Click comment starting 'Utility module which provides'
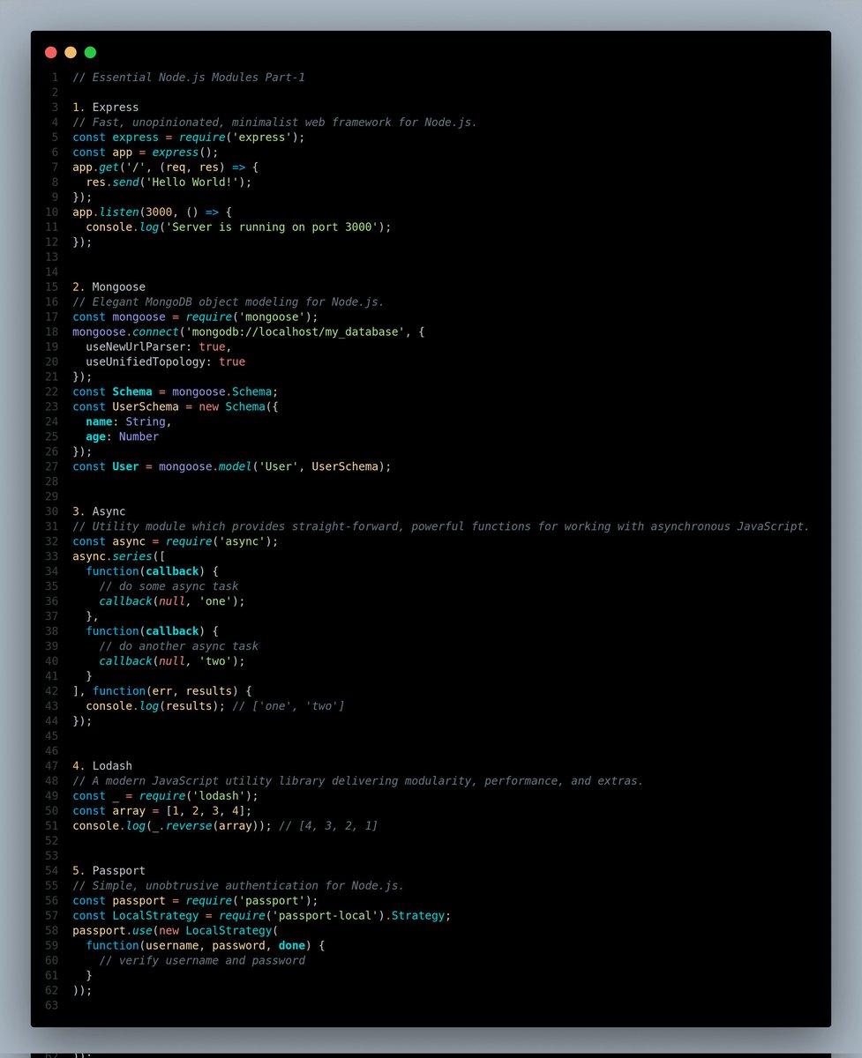This screenshot has width=862, height=1058. (441, 526)
